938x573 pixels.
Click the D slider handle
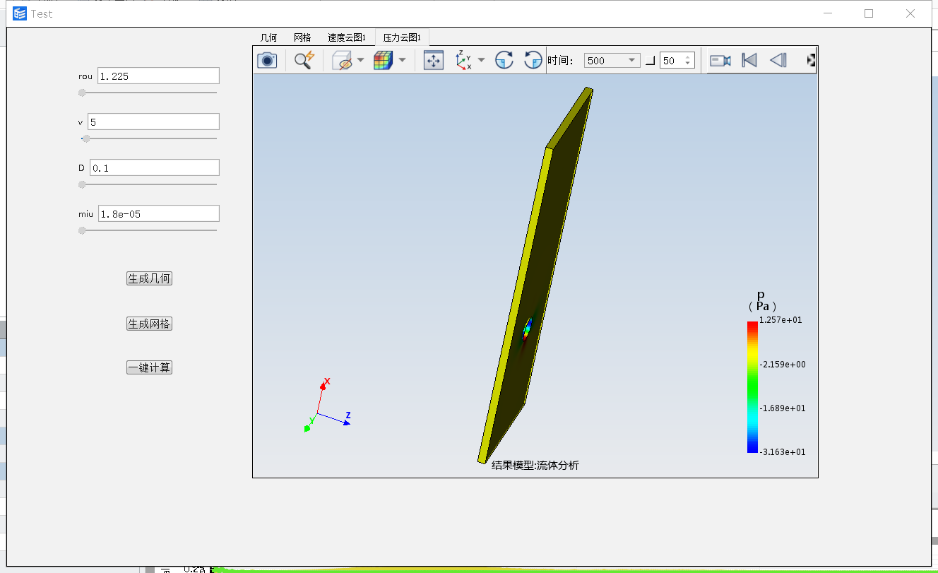tap(82, 184)
